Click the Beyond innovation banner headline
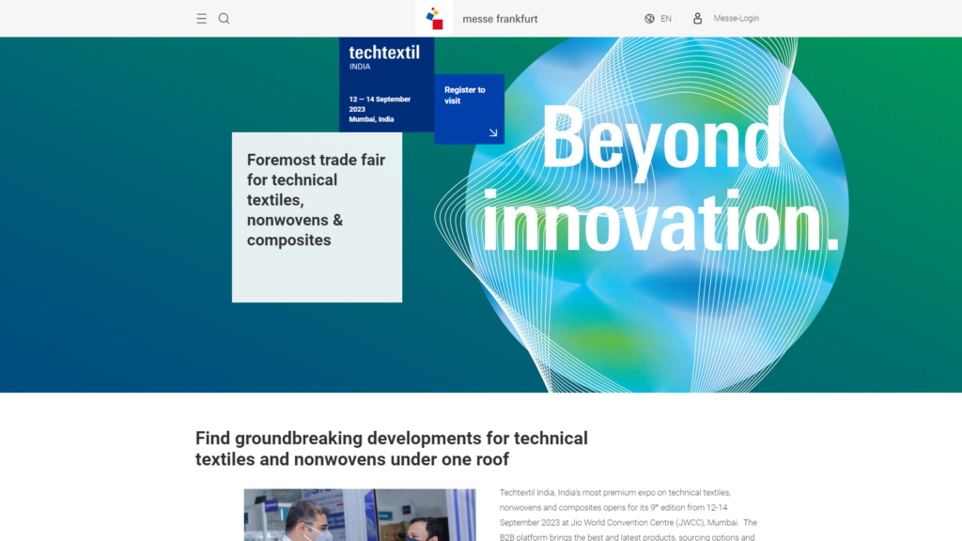Image resolution: width=962 pixels, height=541 pixels. click(660, 178)
